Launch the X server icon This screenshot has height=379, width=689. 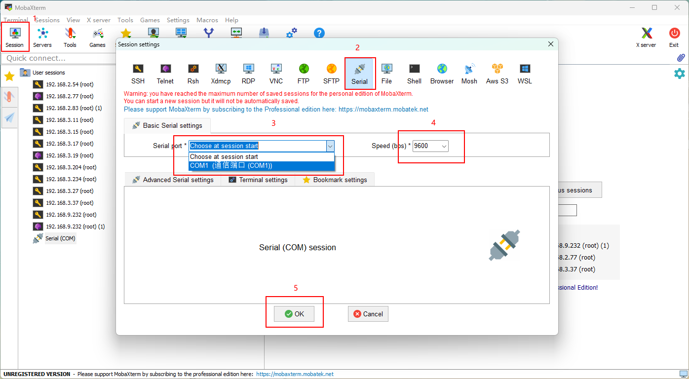[x=647, y=37]
